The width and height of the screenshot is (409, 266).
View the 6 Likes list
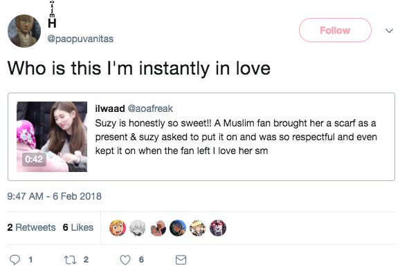(x=78, y=227)
